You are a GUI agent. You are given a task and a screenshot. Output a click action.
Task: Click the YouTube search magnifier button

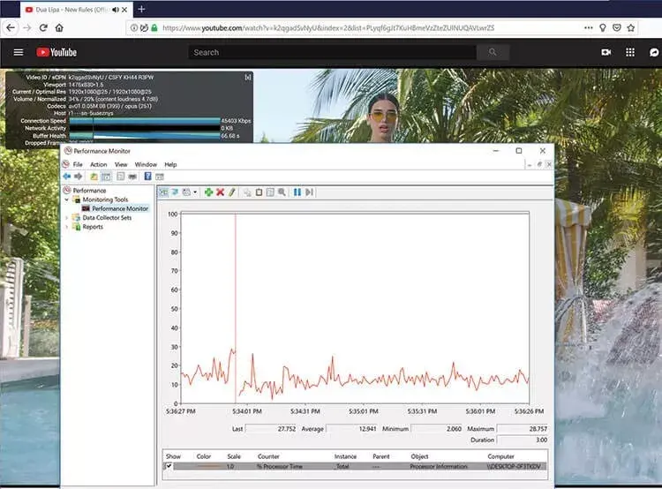tap(493, 52)
